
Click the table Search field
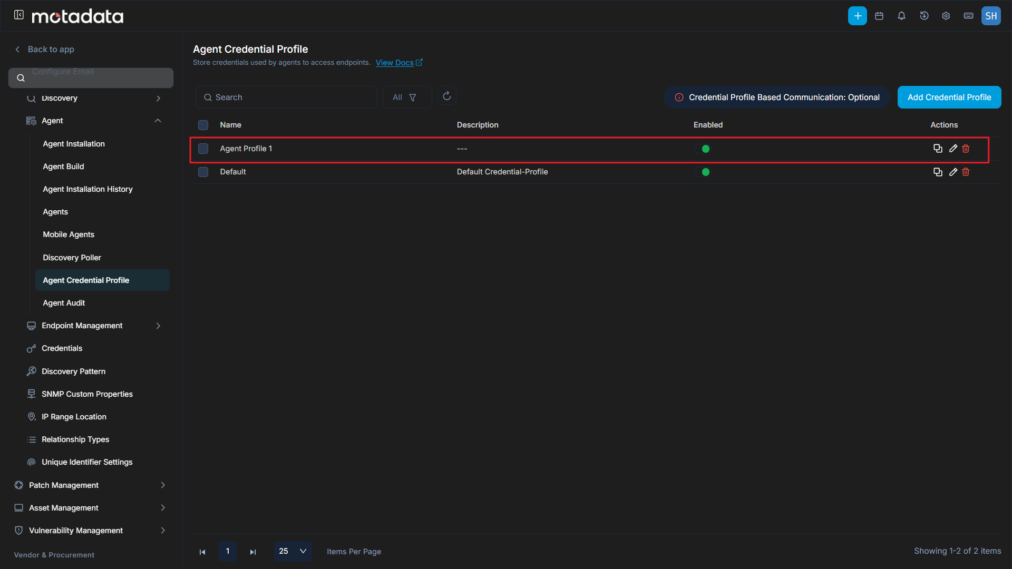[286, 97]
